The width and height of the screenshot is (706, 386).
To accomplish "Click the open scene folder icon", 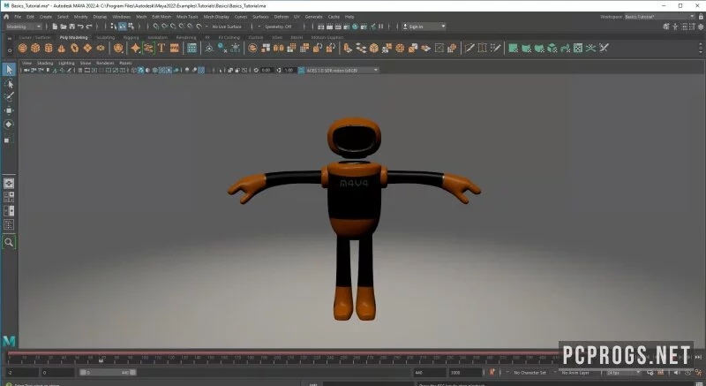I will (64, 26).
